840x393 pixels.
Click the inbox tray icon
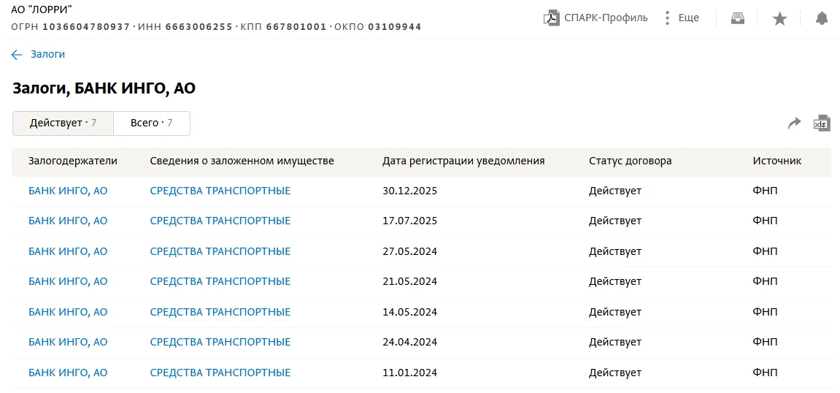(x=739, y=18)
